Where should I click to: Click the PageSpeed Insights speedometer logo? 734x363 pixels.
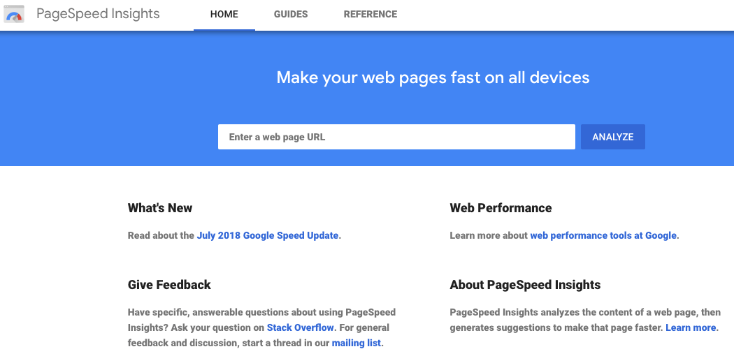tap(14, 14)
